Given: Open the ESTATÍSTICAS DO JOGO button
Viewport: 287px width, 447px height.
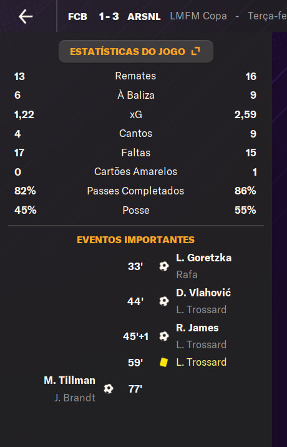Looking at the screenshot, I should point(135,51).
